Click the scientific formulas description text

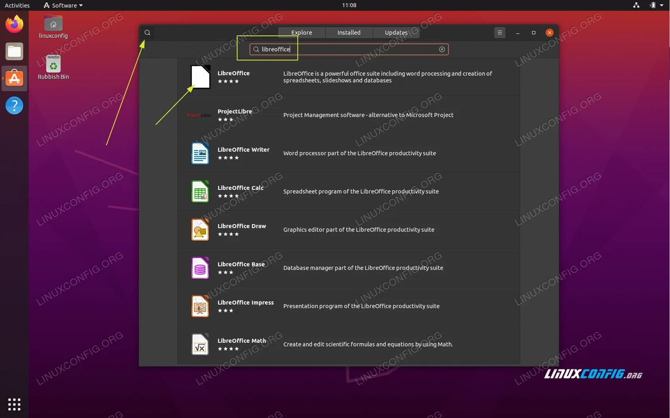(368, 344)
